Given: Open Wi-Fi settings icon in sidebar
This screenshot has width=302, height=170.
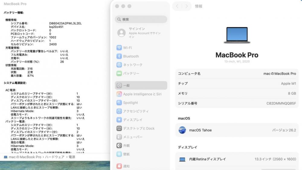Looking at the screenshot, I should coord(119,47).
